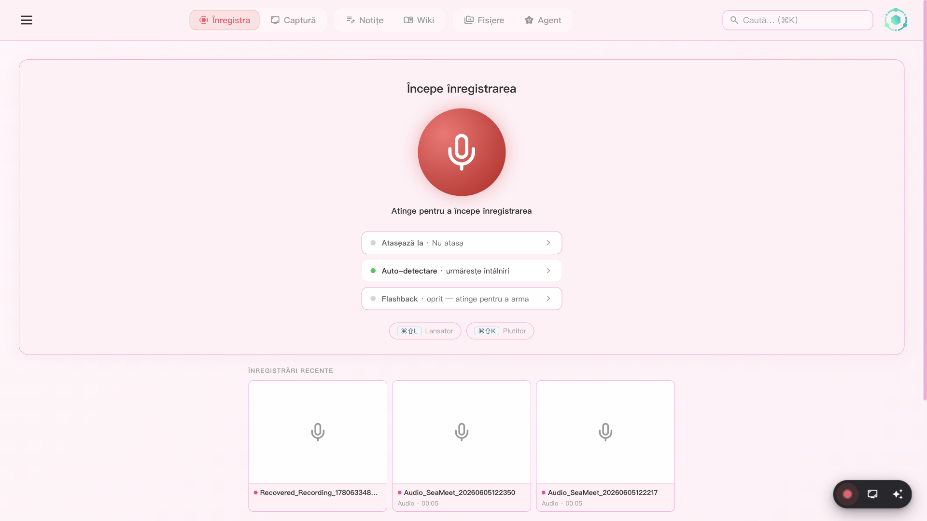Screen dimensions: 927x521
Task: Toggle Flashback to arm it
Action: (x=462, y=299)
